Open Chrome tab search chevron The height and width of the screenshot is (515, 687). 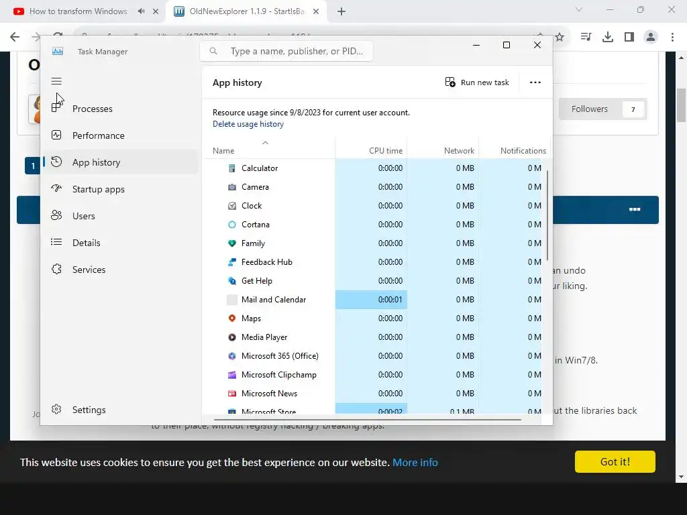point(579,9)
